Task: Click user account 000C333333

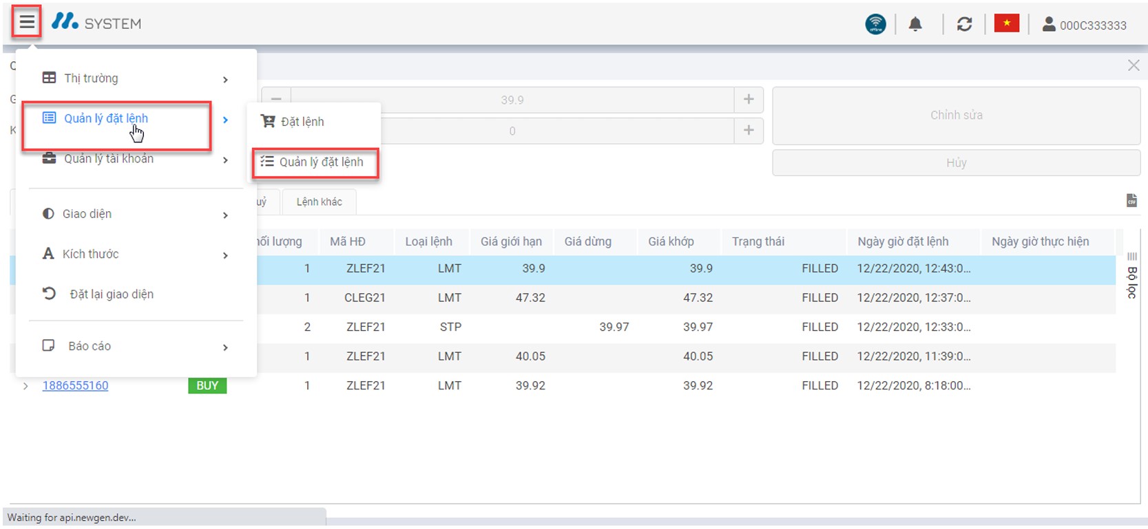Action: click(x=1084, y=25)
